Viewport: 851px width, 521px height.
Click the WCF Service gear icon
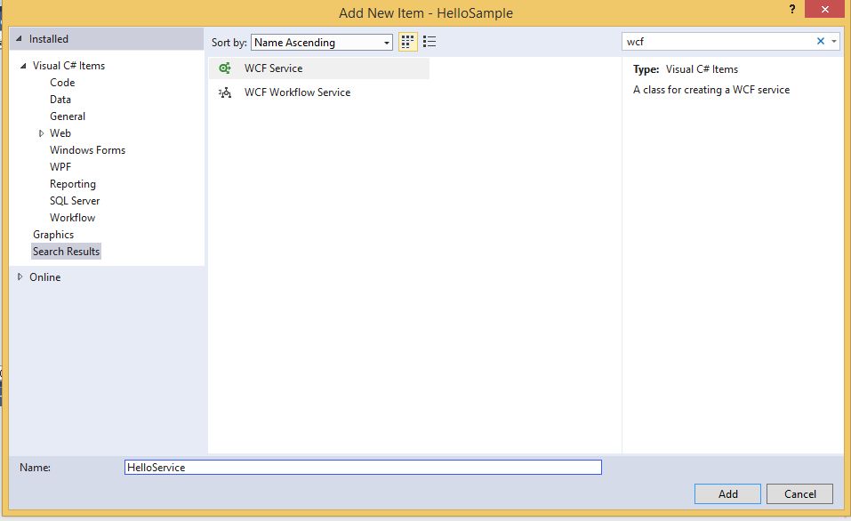(225, 68)
